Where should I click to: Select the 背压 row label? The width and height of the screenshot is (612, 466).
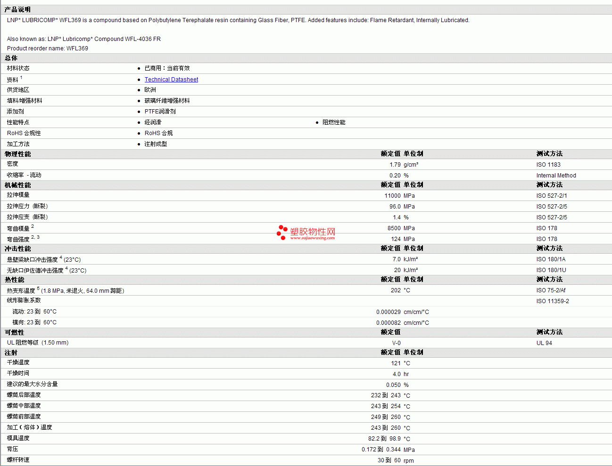[12, 449]
